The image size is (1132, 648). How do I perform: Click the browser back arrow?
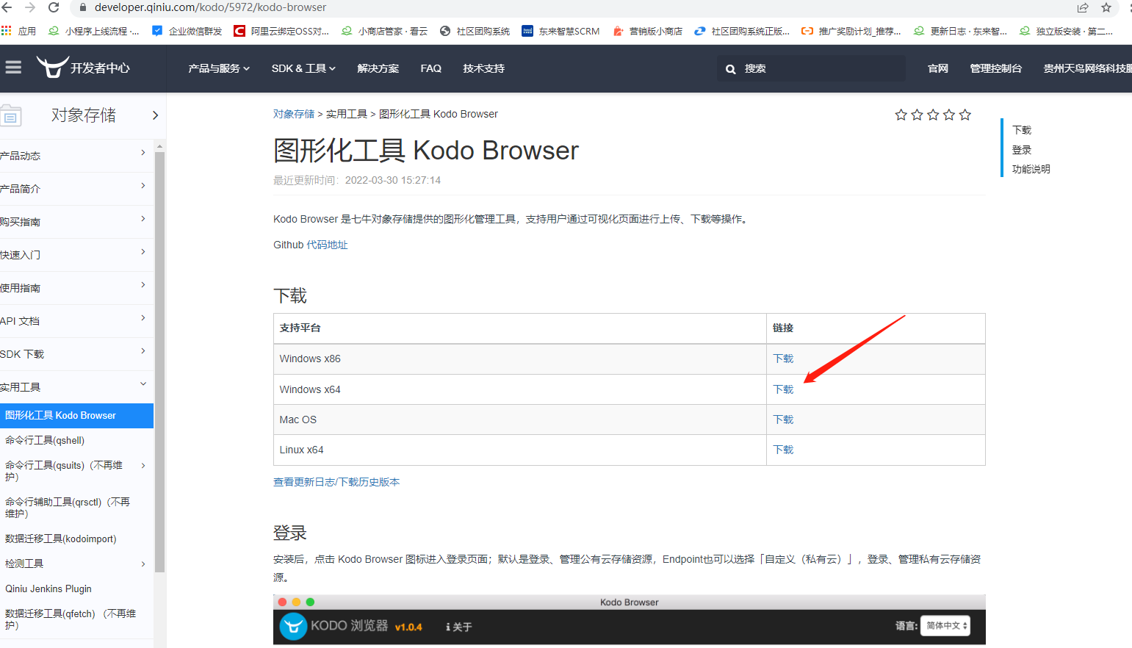pos(7,7)
